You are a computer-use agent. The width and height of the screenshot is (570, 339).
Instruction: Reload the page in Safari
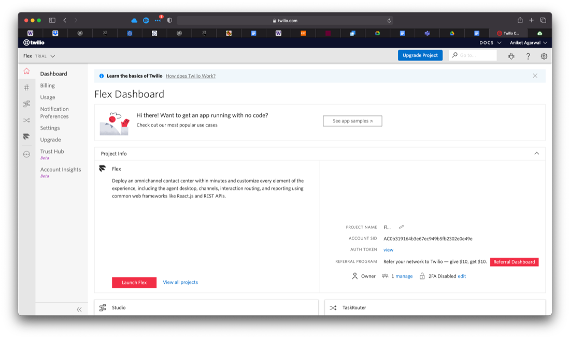click(389, 21)
